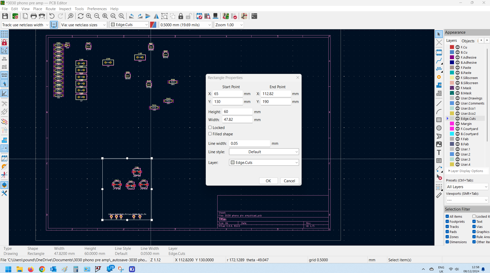The width and height of the screenshot is (490, 273).
Task: Click the Lock items padlock icon
Action: (181, 16)
